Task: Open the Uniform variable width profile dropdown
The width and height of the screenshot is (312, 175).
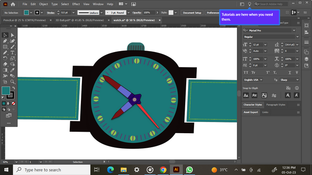Action: coord(101,13)
